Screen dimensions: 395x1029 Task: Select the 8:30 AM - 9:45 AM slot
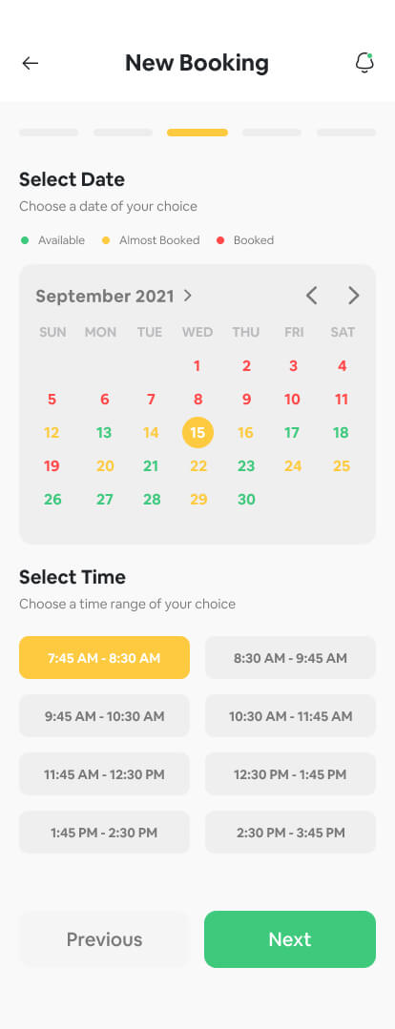point(291,658)
